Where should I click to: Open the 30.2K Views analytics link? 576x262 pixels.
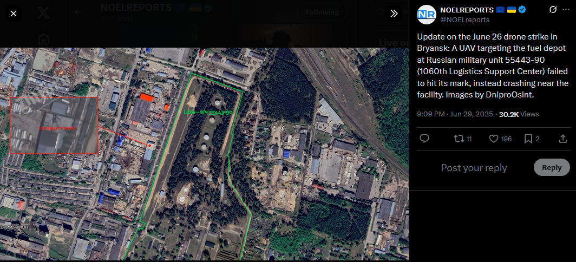(x=519, y=114)
